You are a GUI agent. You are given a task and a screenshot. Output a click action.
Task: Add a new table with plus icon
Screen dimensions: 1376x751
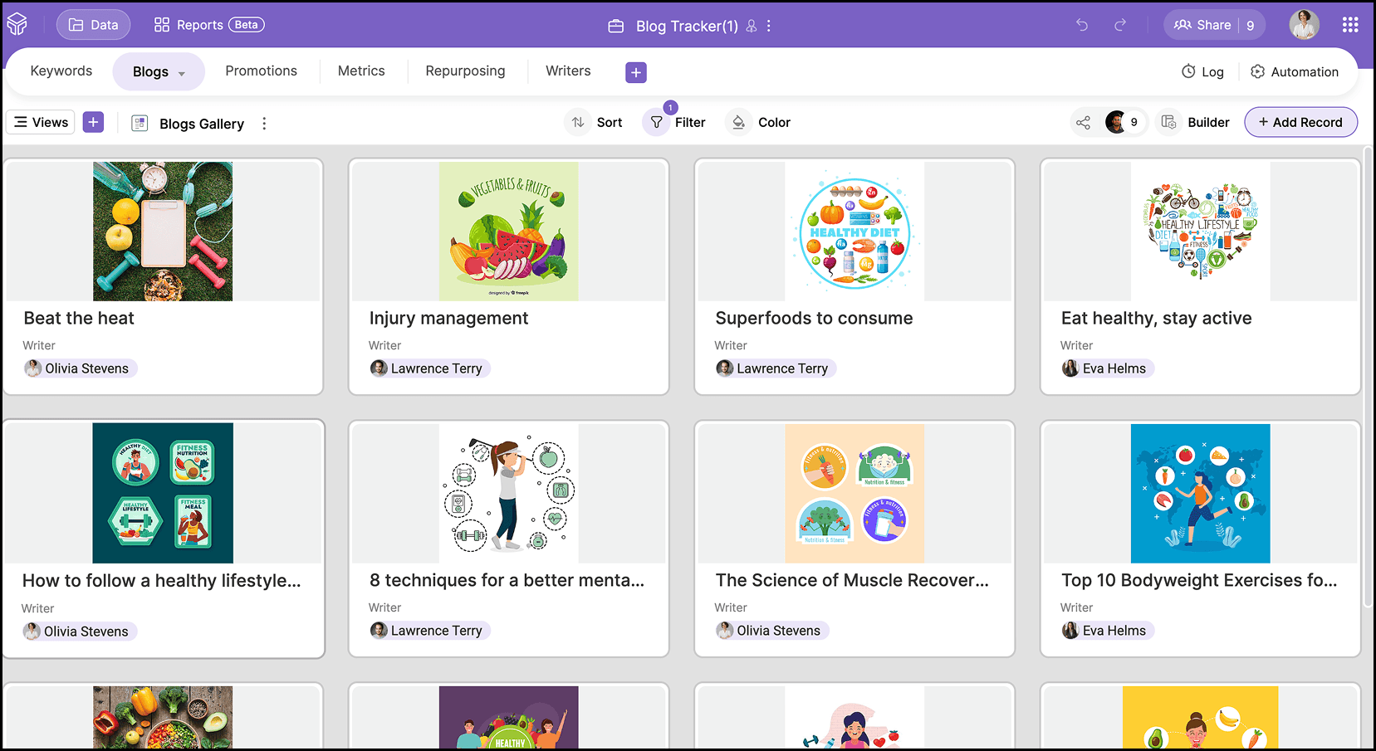click(636, 72)
